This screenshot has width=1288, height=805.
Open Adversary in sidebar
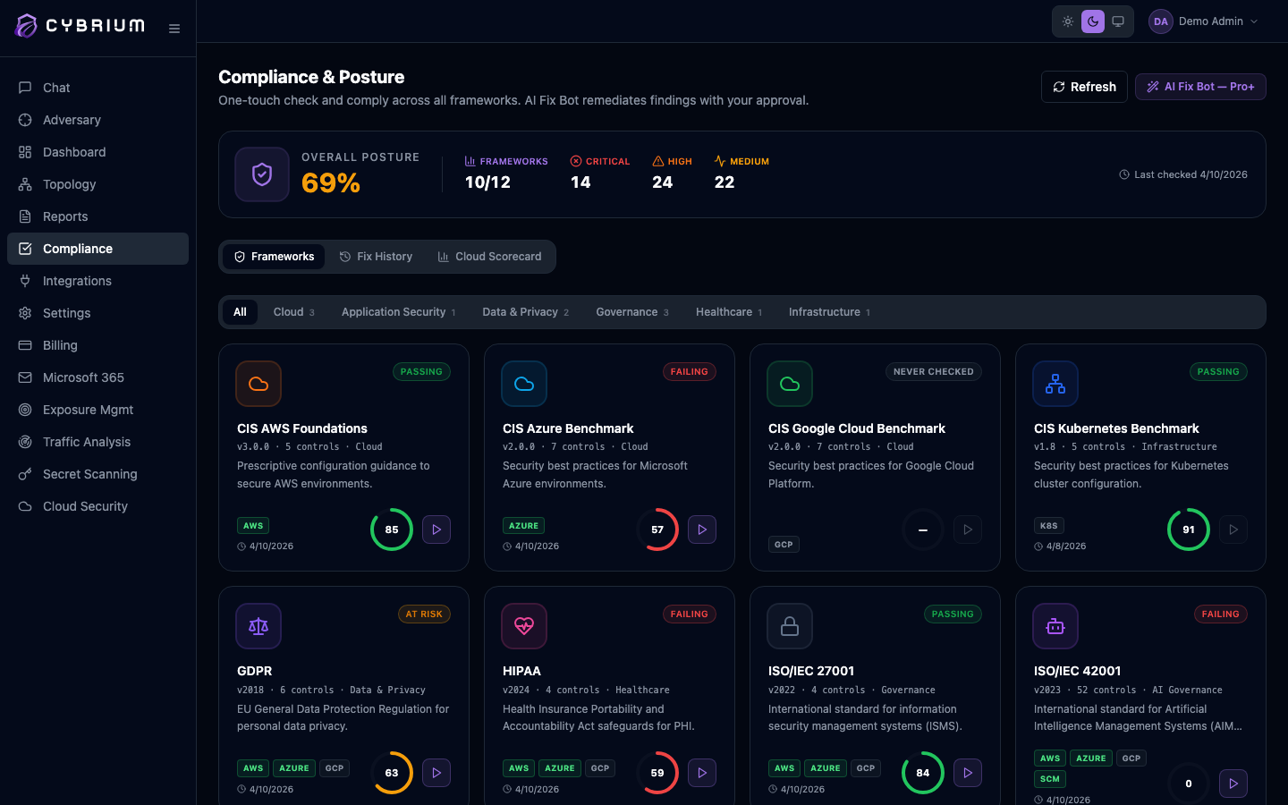click(x=97, y=120)
